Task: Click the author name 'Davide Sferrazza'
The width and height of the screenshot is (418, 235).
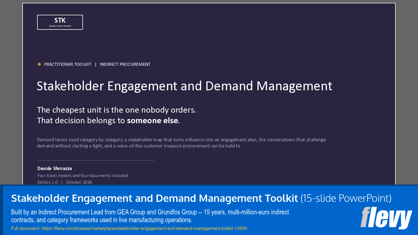Action: click(x=54, y=168)
